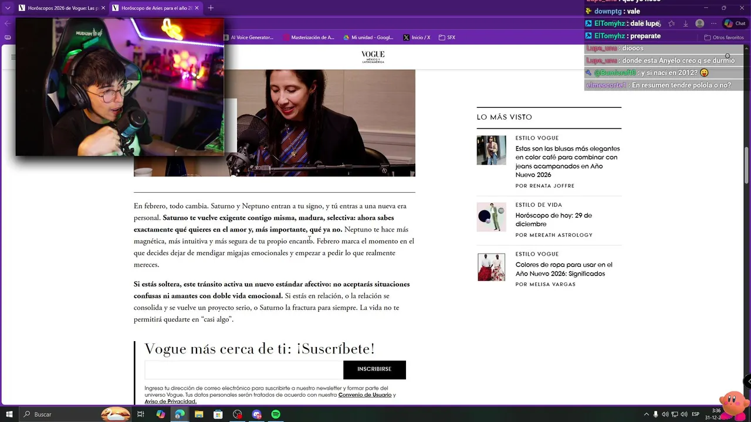
Task: Click the author Mereath Astrology
Action: [x=561, y=235]
